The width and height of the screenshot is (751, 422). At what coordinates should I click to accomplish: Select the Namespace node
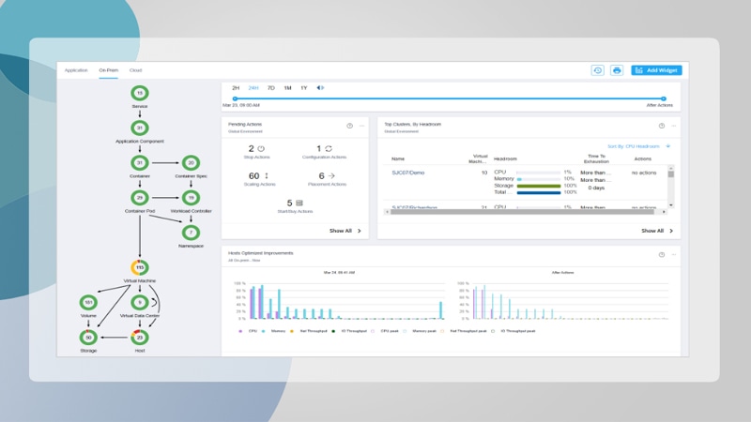tap(191, 233)
